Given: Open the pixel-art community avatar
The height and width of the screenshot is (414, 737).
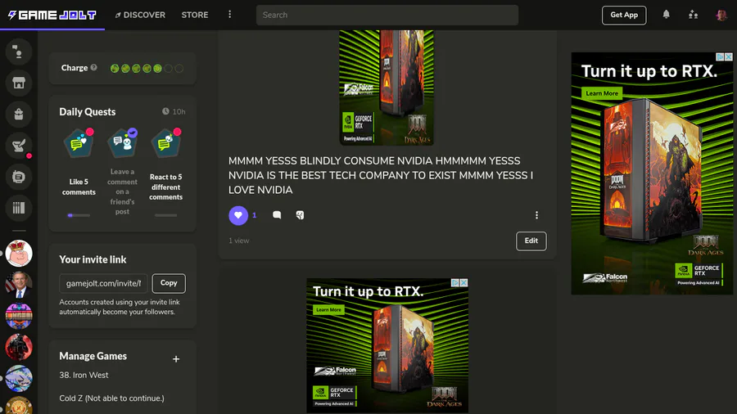Looking at the screenshot, I should [x=19, y=316].
